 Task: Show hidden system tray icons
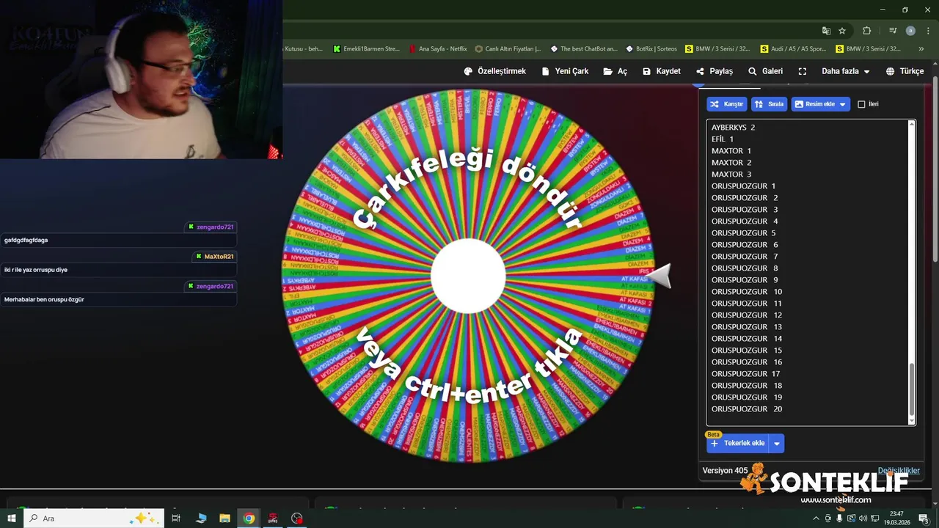click(x=816, y=518)
